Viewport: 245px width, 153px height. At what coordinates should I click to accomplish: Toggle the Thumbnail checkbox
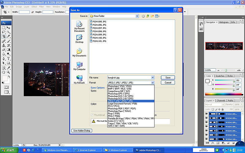pyautogui.click(x=92, y=115)
